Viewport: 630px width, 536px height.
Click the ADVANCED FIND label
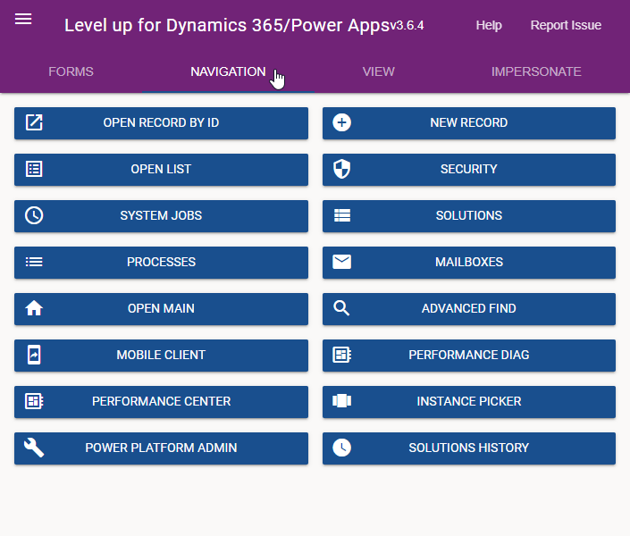[469, 308]
